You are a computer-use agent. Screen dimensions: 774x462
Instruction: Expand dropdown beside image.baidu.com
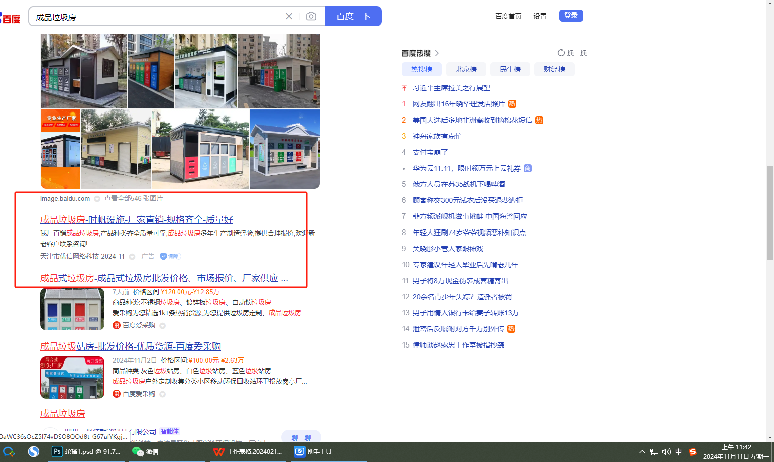pyautogui.click(x=97, y=199)
